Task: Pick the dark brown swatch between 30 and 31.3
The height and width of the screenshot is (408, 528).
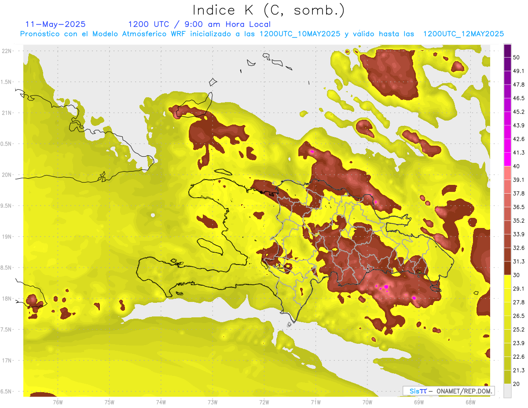Action: pos(507,268)
